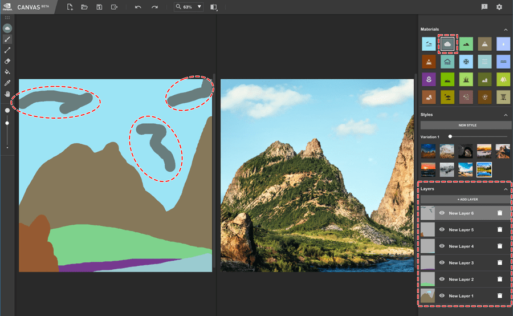This screenshot has height=316, width=513.
Task: Pick the Paint Bucket fill tool
Action: pos(7,72)
